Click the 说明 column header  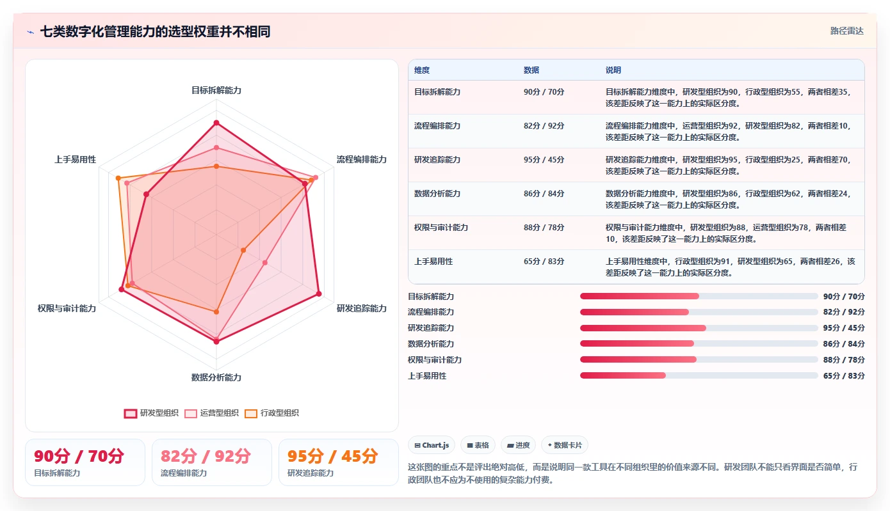pos(613,70)
